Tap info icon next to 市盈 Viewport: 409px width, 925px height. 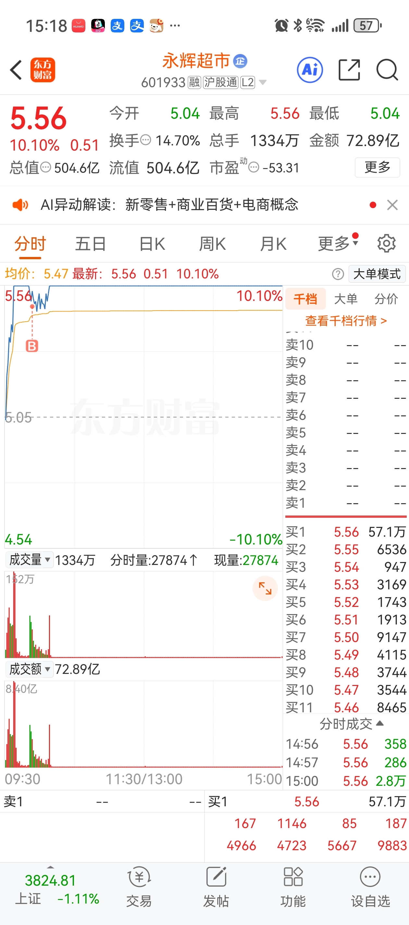pos(254,167)
